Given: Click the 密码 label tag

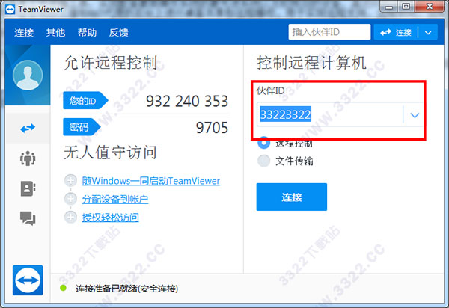Looking at the screenshot, I should pyautogui.click(x=82, y=127).
